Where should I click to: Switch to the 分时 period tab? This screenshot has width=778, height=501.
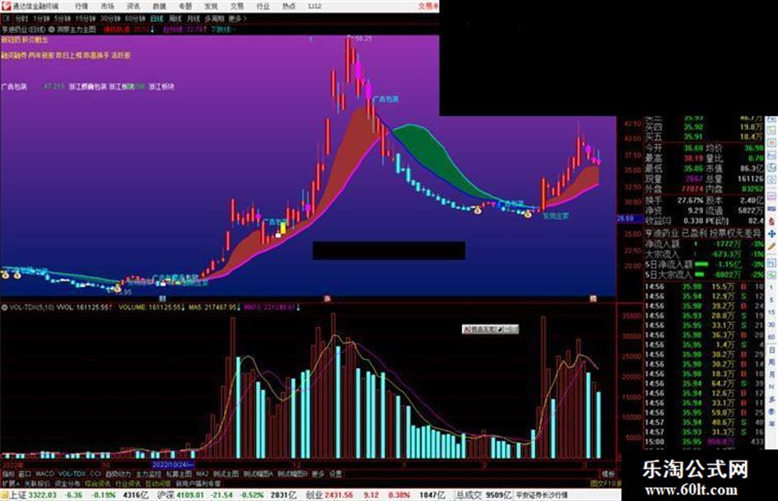point(22,18)
